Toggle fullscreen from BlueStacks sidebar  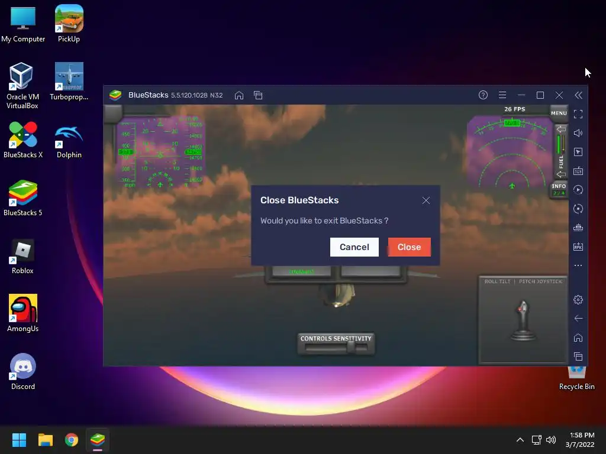click(x=578, y=114)
